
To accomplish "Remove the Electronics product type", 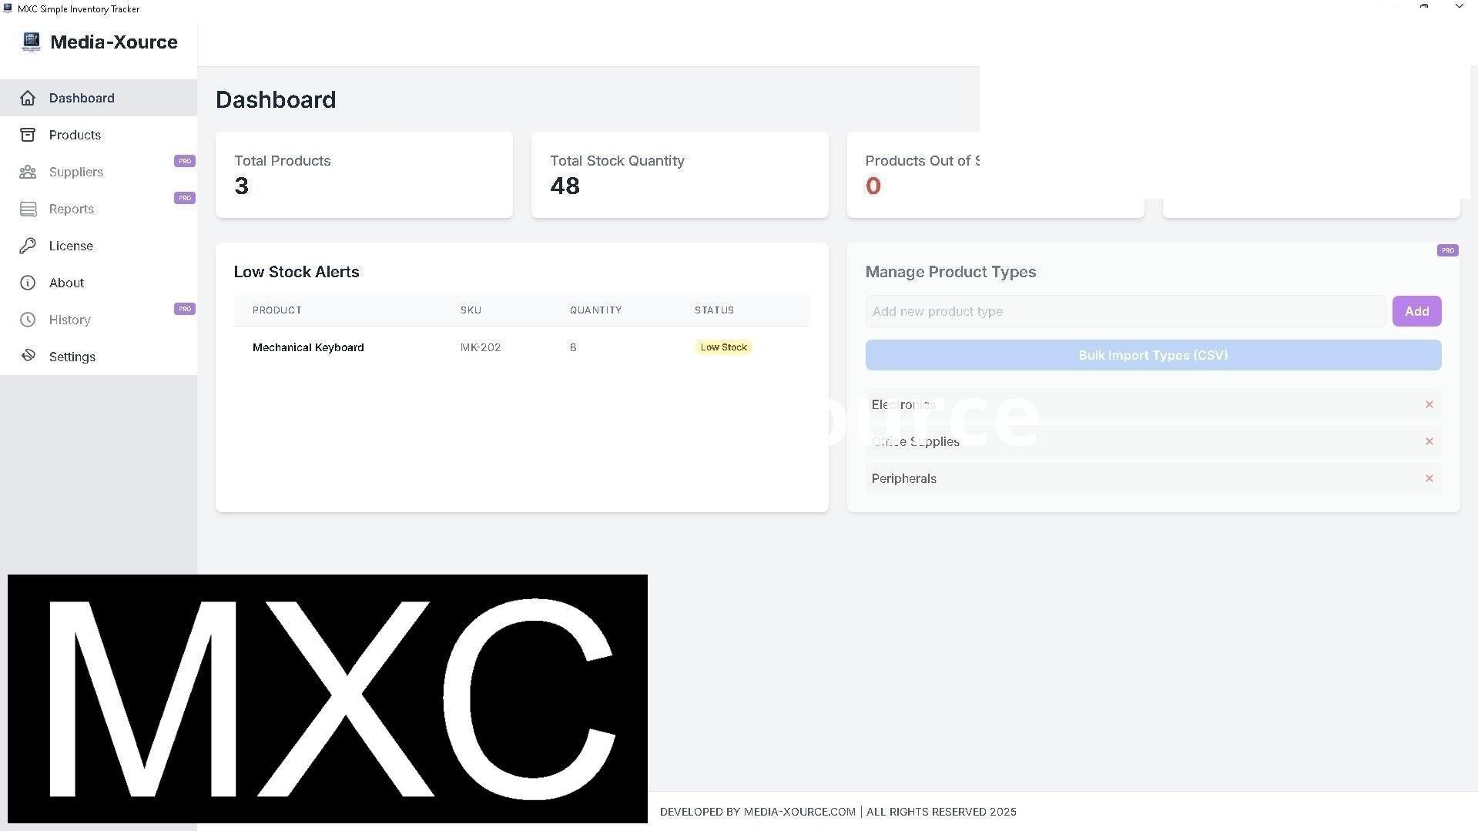I will pyautogui.click(x=1429, y=404).
